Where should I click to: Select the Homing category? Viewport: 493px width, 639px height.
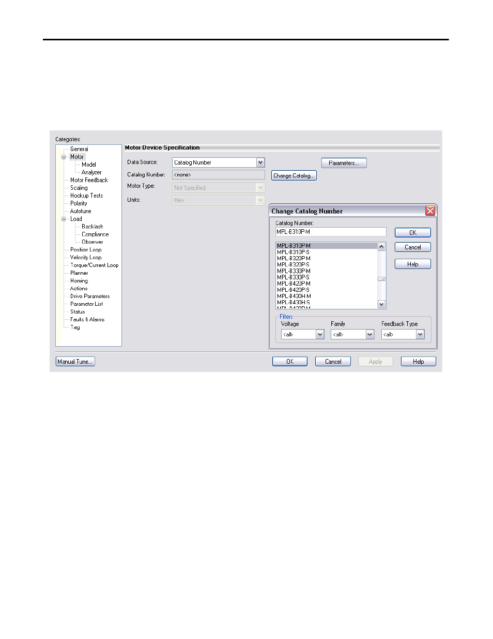click(x=79, y=280)
